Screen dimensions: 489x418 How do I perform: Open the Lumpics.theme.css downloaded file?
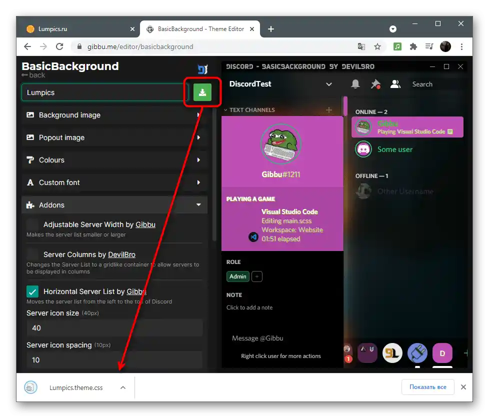[x=76, y=387]
